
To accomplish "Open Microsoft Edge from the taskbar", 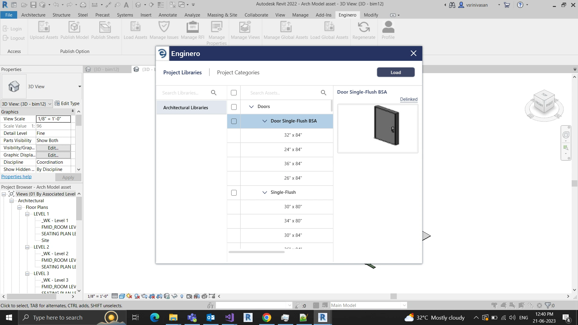I will [x=155, y=317].
